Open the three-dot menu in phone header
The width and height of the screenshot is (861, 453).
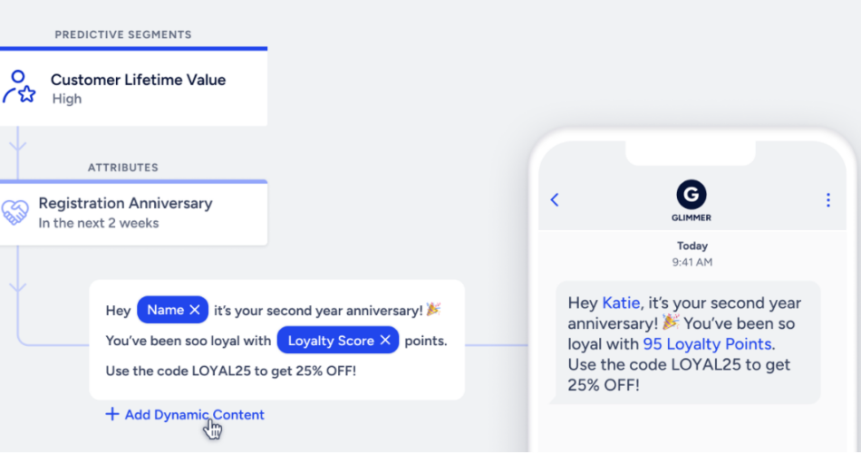click(827, 200)
